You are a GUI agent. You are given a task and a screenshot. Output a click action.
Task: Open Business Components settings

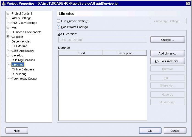[x=27, y=32]
